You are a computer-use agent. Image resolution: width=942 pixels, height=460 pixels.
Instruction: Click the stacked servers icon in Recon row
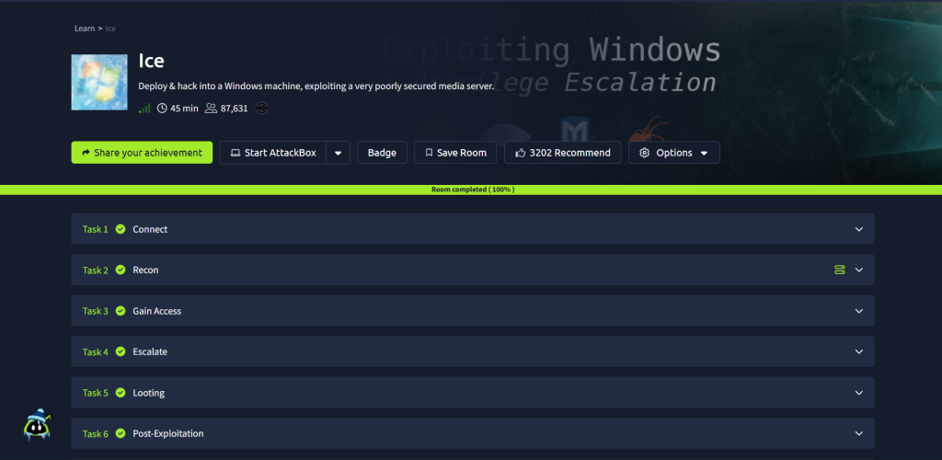coord(839,270)
